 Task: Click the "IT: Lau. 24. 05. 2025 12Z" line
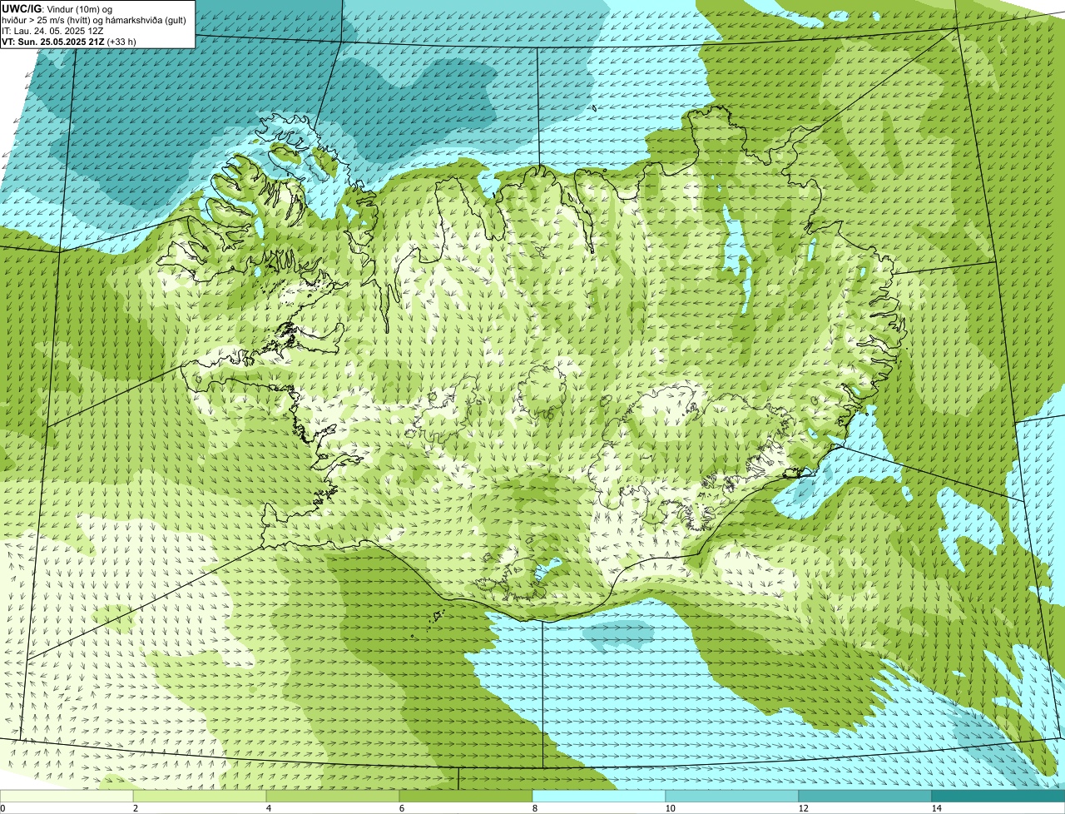(52, 30)
